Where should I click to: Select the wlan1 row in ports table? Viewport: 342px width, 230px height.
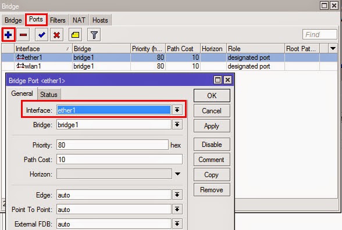pos(169,66)
